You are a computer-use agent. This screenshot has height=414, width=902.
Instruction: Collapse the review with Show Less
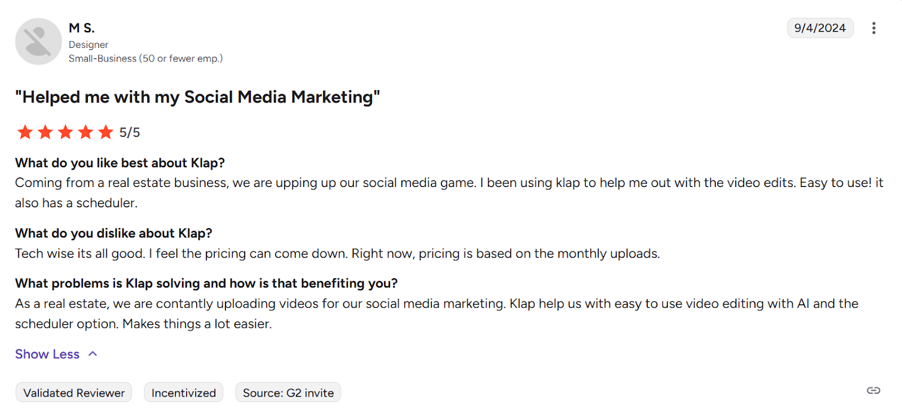47,354
